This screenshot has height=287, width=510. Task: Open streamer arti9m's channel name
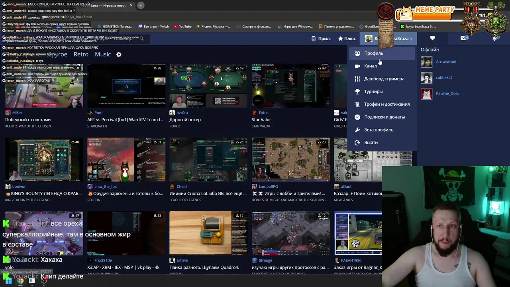point(182,260)
